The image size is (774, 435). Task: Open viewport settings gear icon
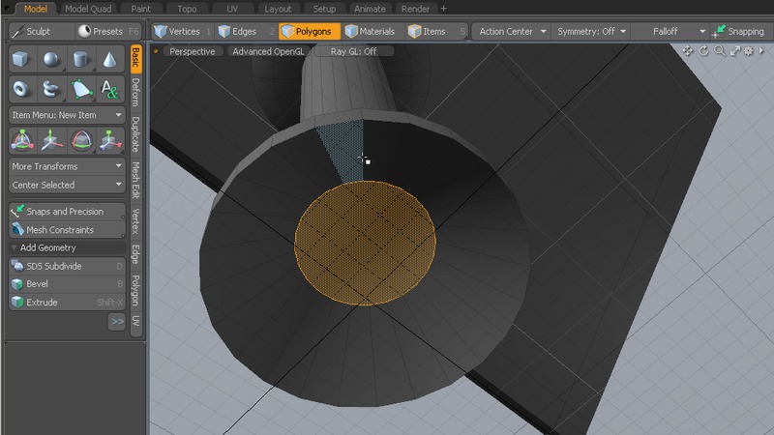point(748,51)
